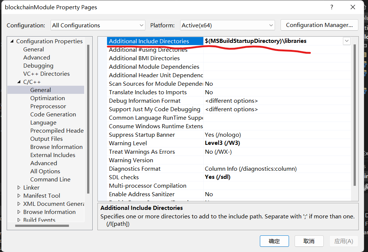Collapse the Configuration Properties node

tap(12, 41)
